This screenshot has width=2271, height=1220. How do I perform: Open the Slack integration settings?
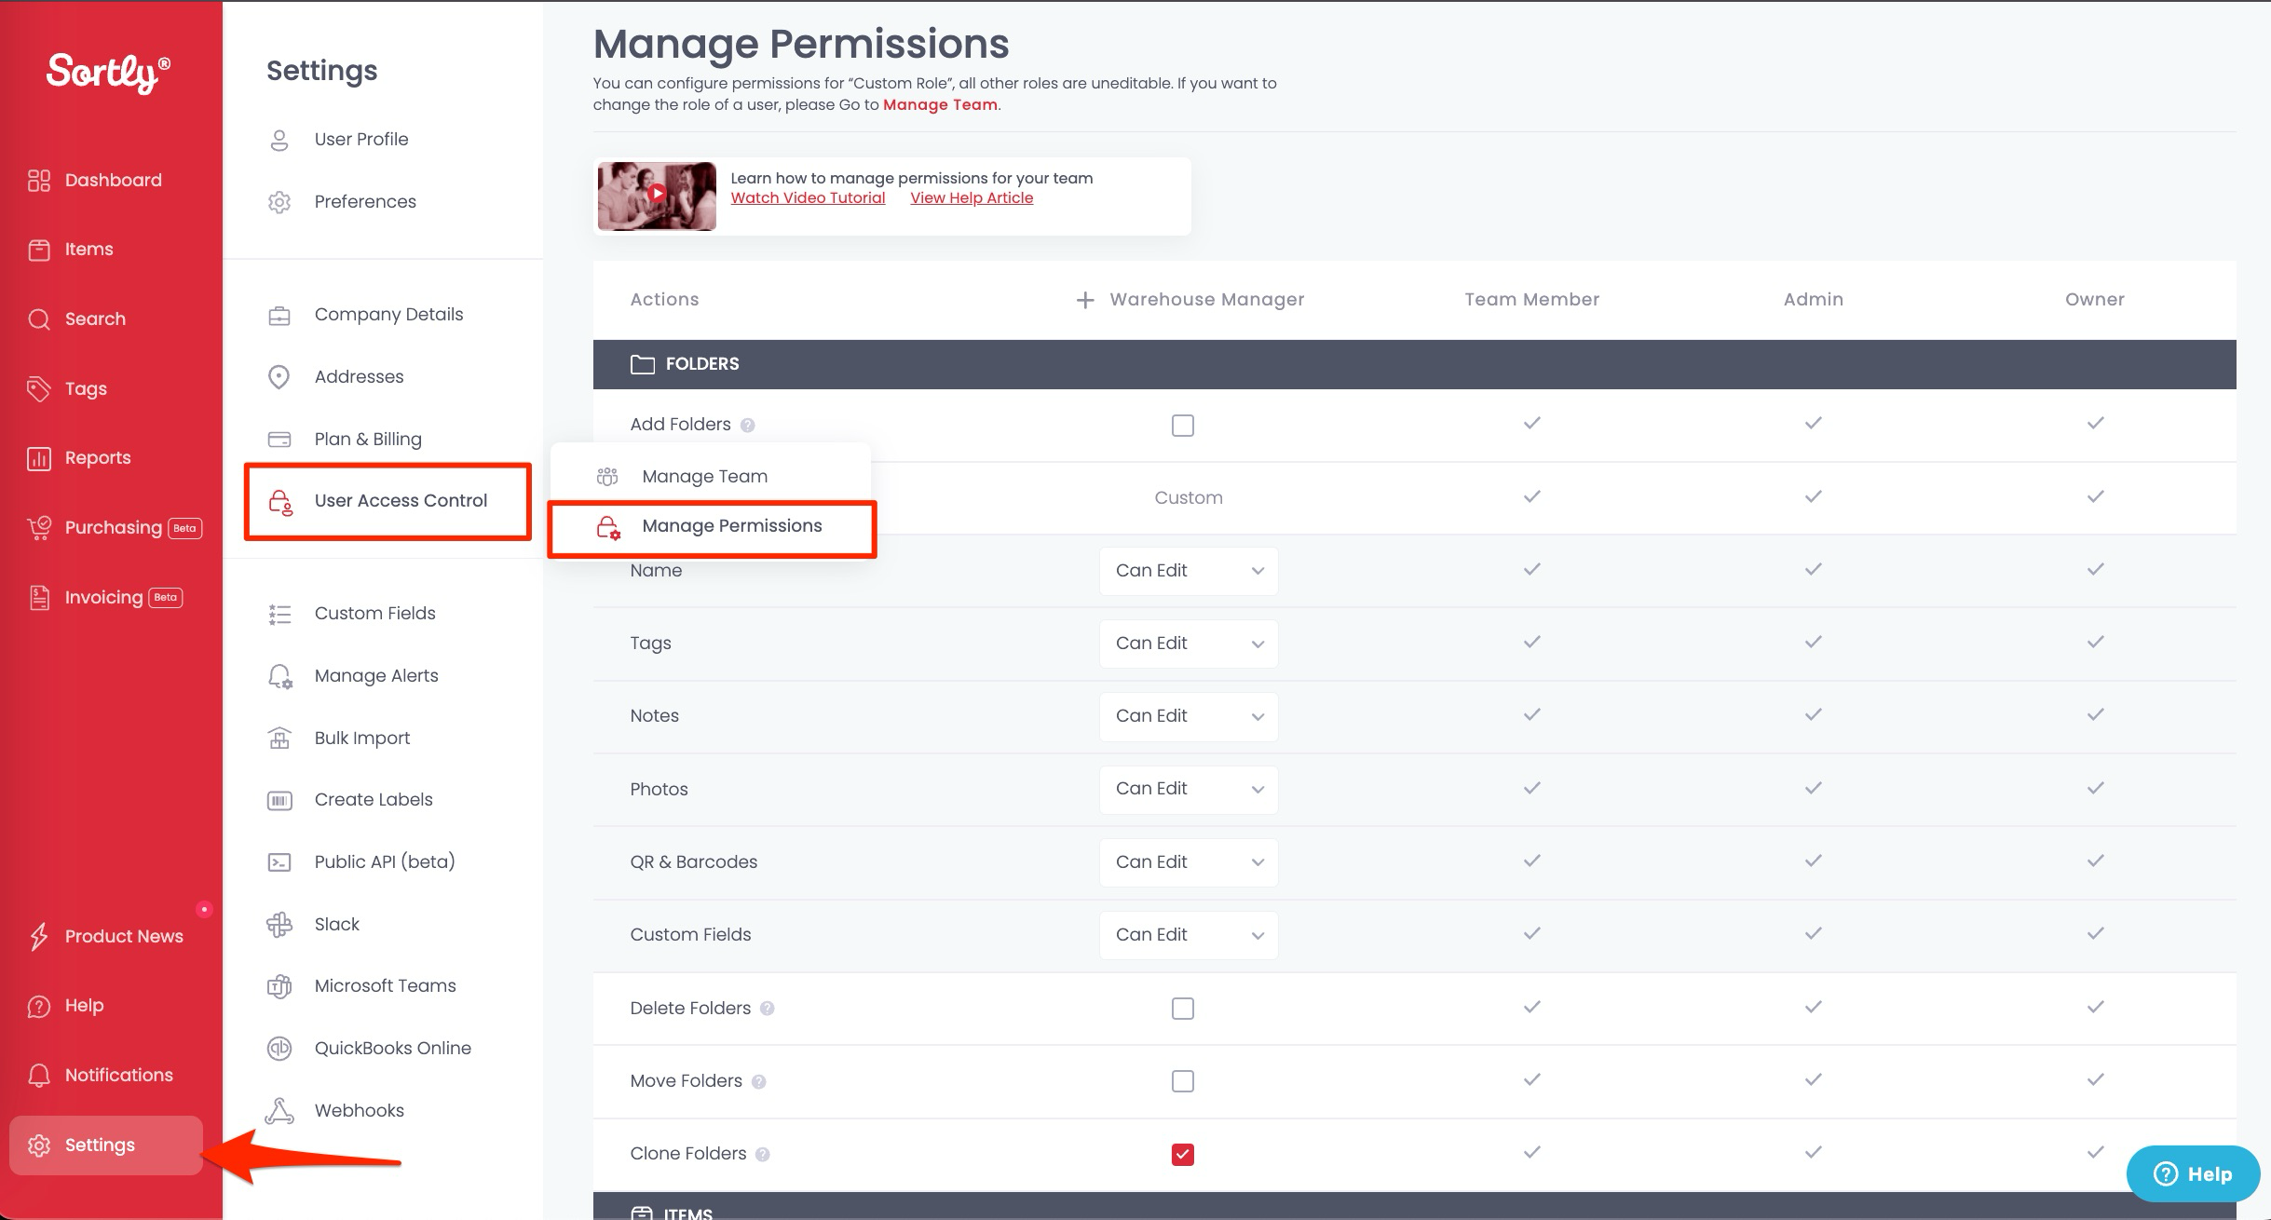tap(336, 923)
